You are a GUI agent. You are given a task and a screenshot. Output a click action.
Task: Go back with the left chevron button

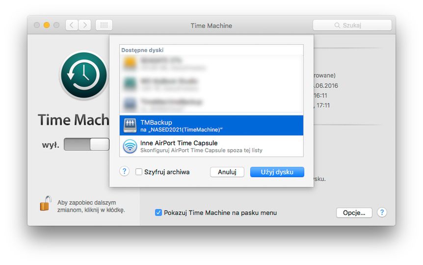point(72,26)
